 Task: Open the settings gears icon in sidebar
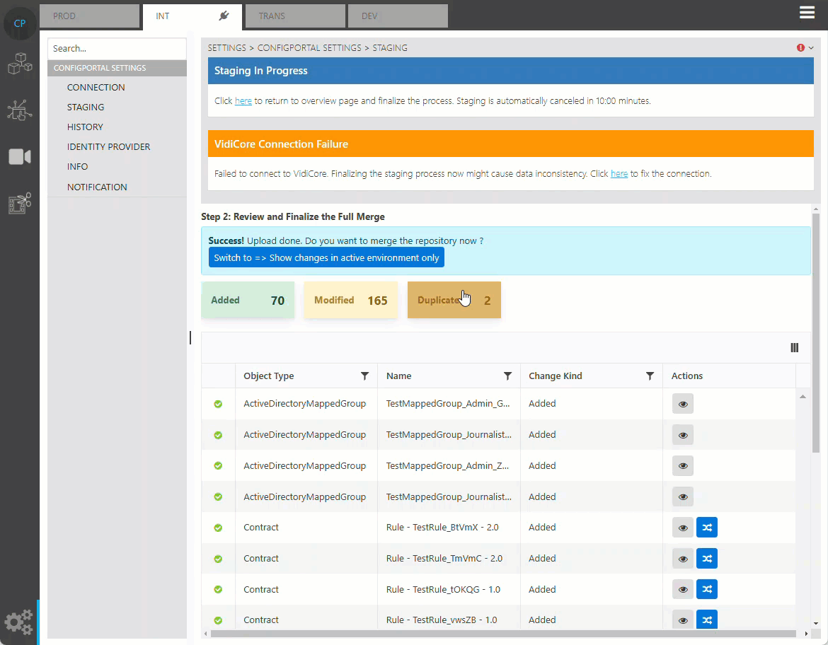click(x=19, y=622)
